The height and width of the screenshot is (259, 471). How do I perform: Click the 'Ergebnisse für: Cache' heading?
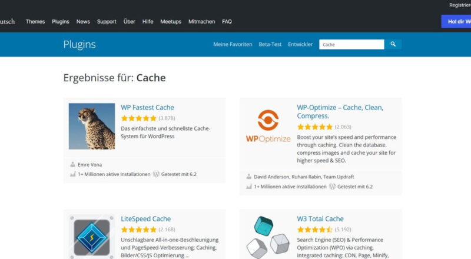[x=114, y=78]
